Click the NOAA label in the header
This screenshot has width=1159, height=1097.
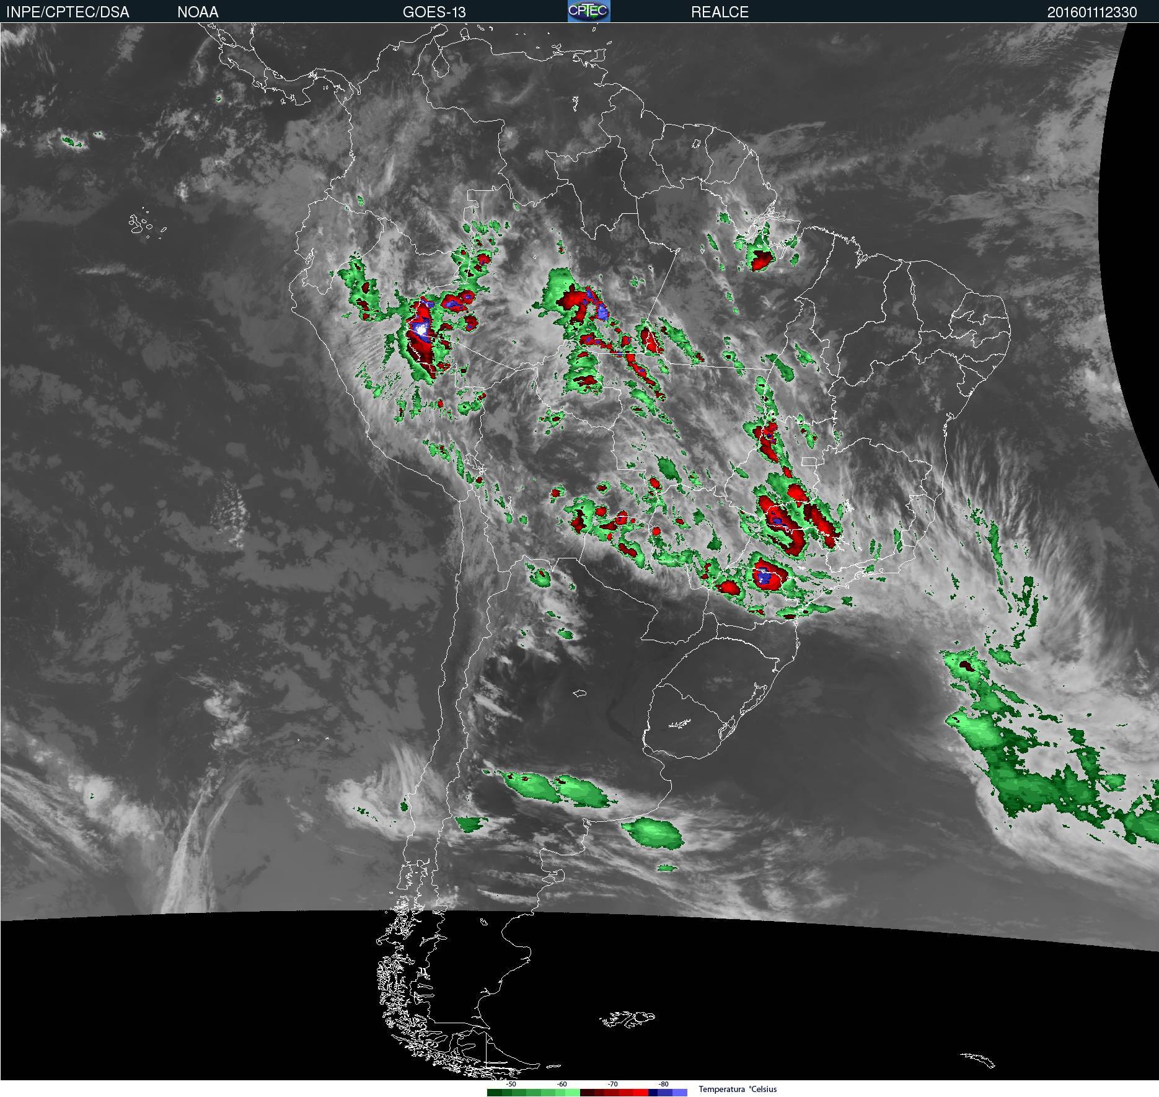tap(198, 12)
